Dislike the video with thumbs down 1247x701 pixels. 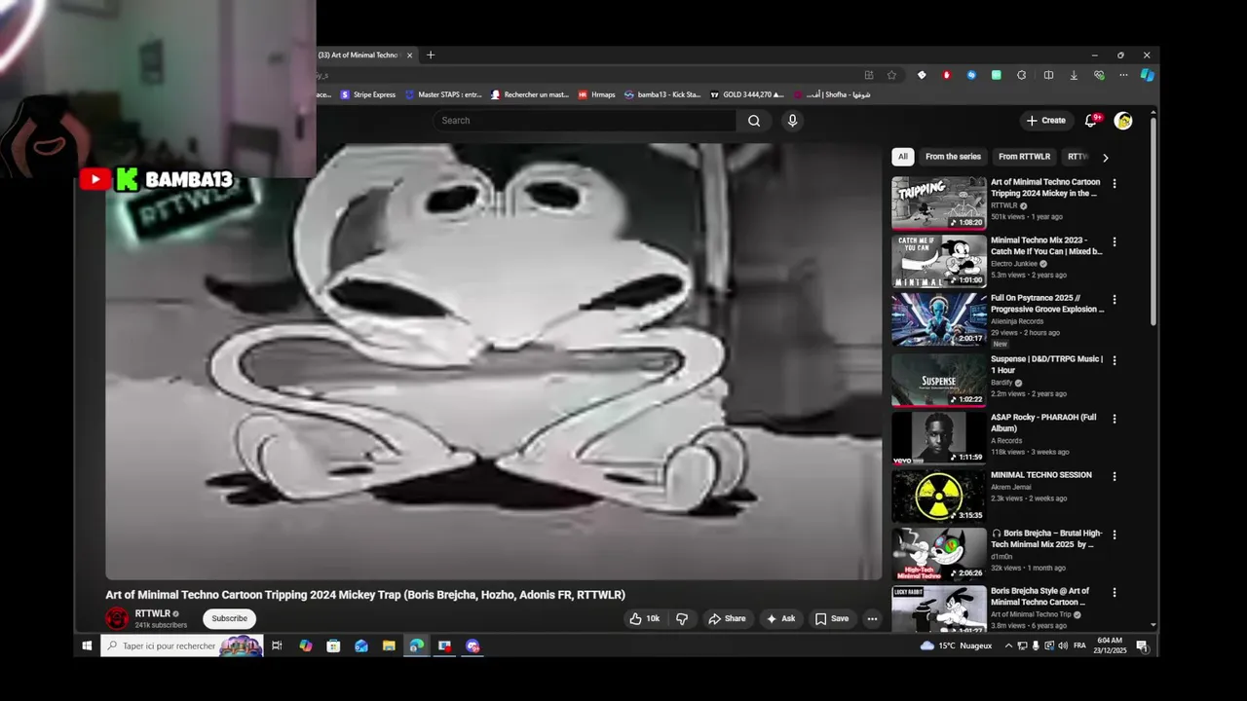(x=682, y=618)
